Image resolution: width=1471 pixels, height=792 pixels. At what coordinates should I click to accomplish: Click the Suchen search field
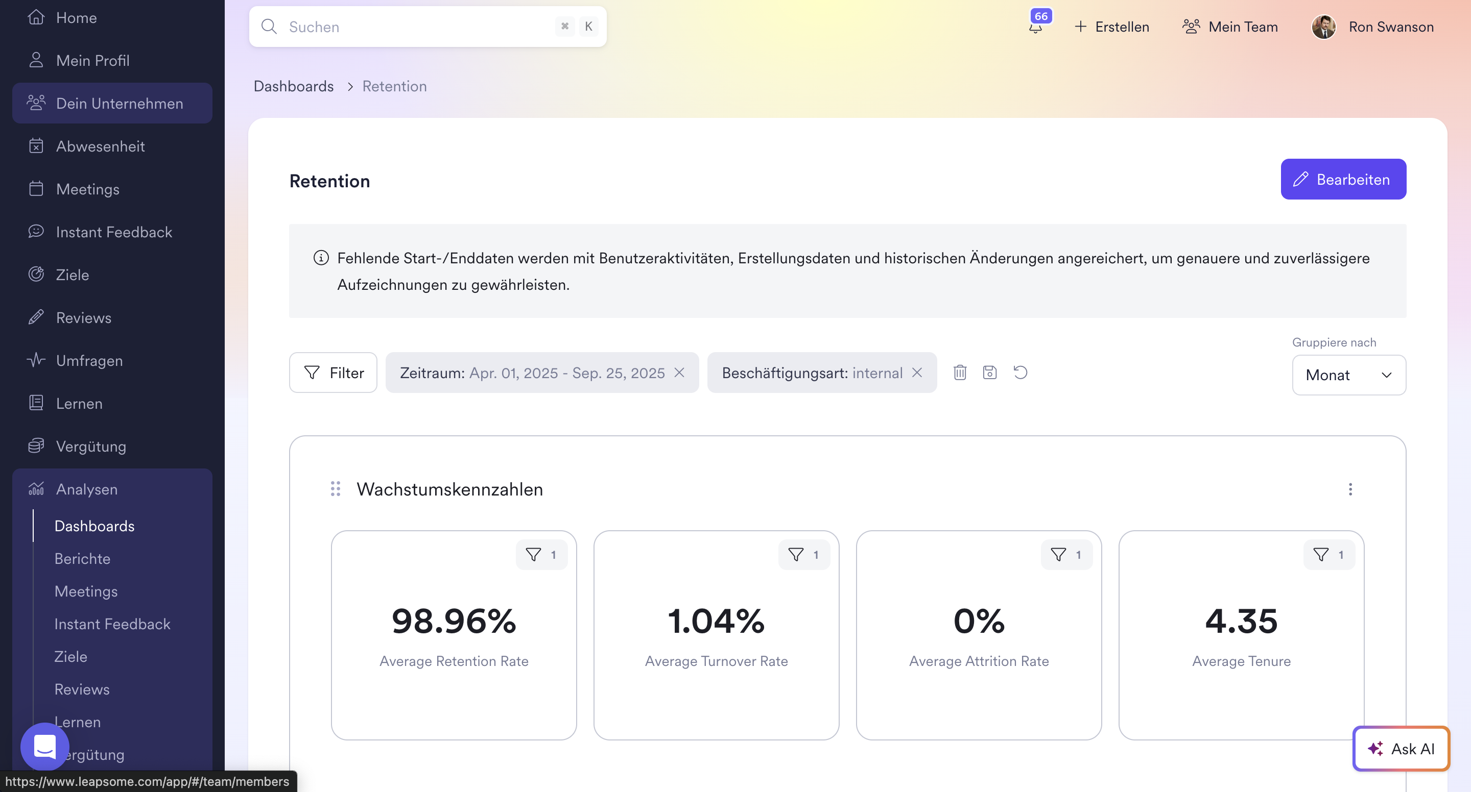[417, 27]
